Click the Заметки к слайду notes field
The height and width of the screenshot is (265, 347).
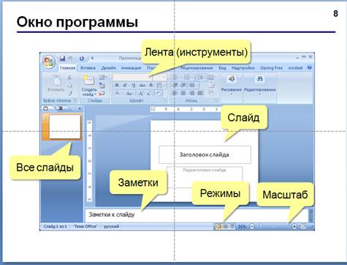click(x=197, y=214)
